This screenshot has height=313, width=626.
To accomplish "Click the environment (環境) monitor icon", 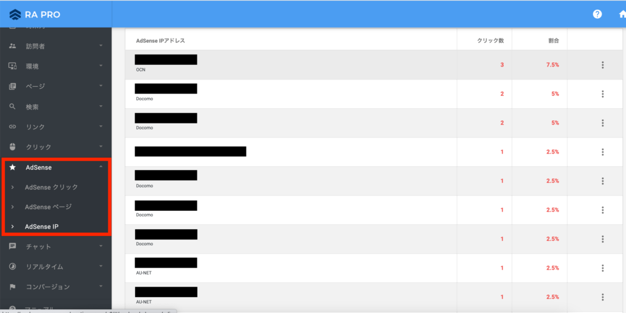I will 12,66.
